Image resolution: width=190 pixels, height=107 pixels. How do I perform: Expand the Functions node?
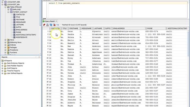(5, 53)
